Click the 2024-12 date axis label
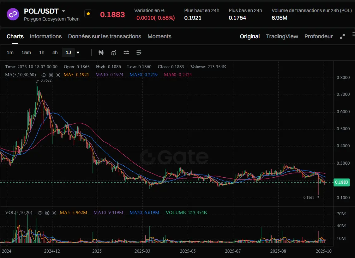 tap(52, 251)
